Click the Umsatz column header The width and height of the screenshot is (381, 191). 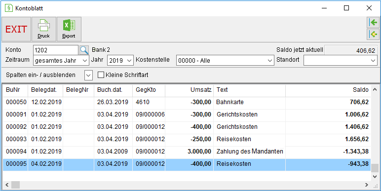click(190, 90)
